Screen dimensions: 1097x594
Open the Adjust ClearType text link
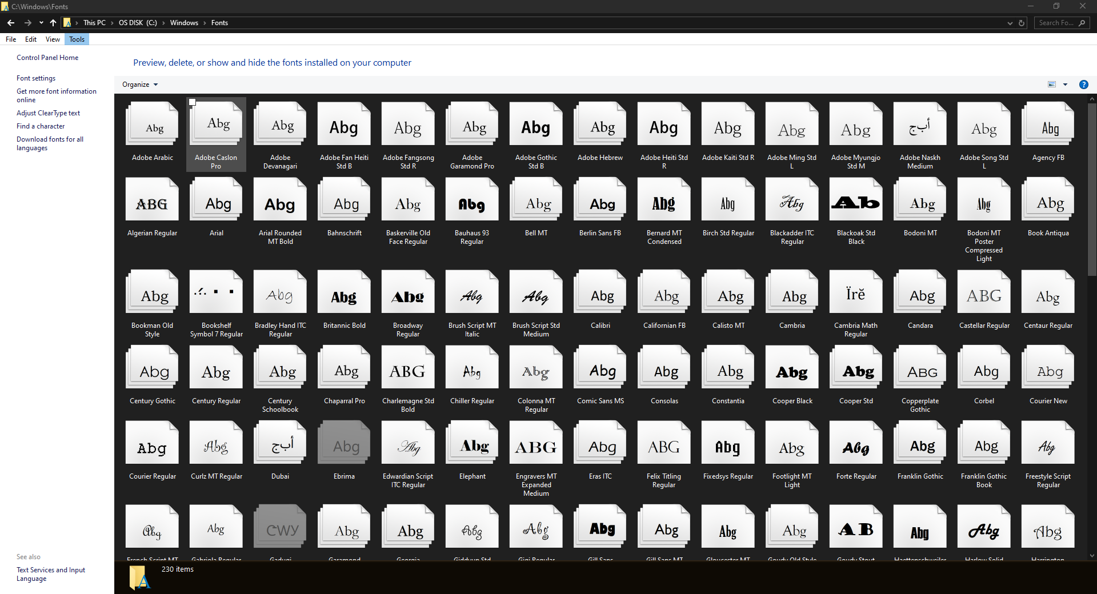tap(48, 113)
